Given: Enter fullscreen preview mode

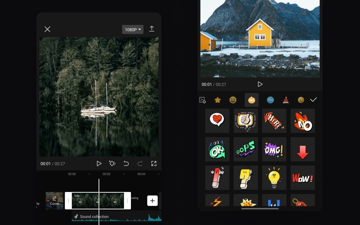Looking at the screenshot, I should pos(154,164).
